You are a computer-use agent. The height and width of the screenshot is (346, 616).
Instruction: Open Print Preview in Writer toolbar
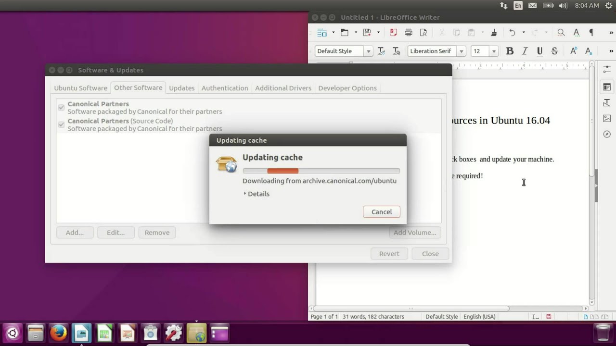pyautogui.click(x=423, y=33)
